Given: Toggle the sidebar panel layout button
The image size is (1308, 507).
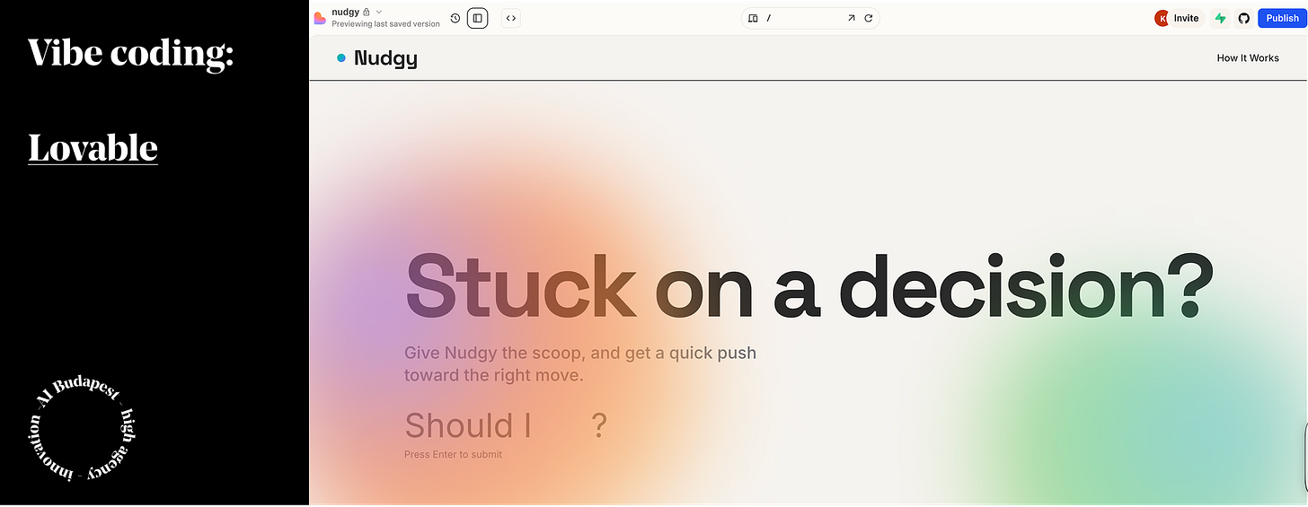Looking at the screenshot, I should [x=477, y=18].
